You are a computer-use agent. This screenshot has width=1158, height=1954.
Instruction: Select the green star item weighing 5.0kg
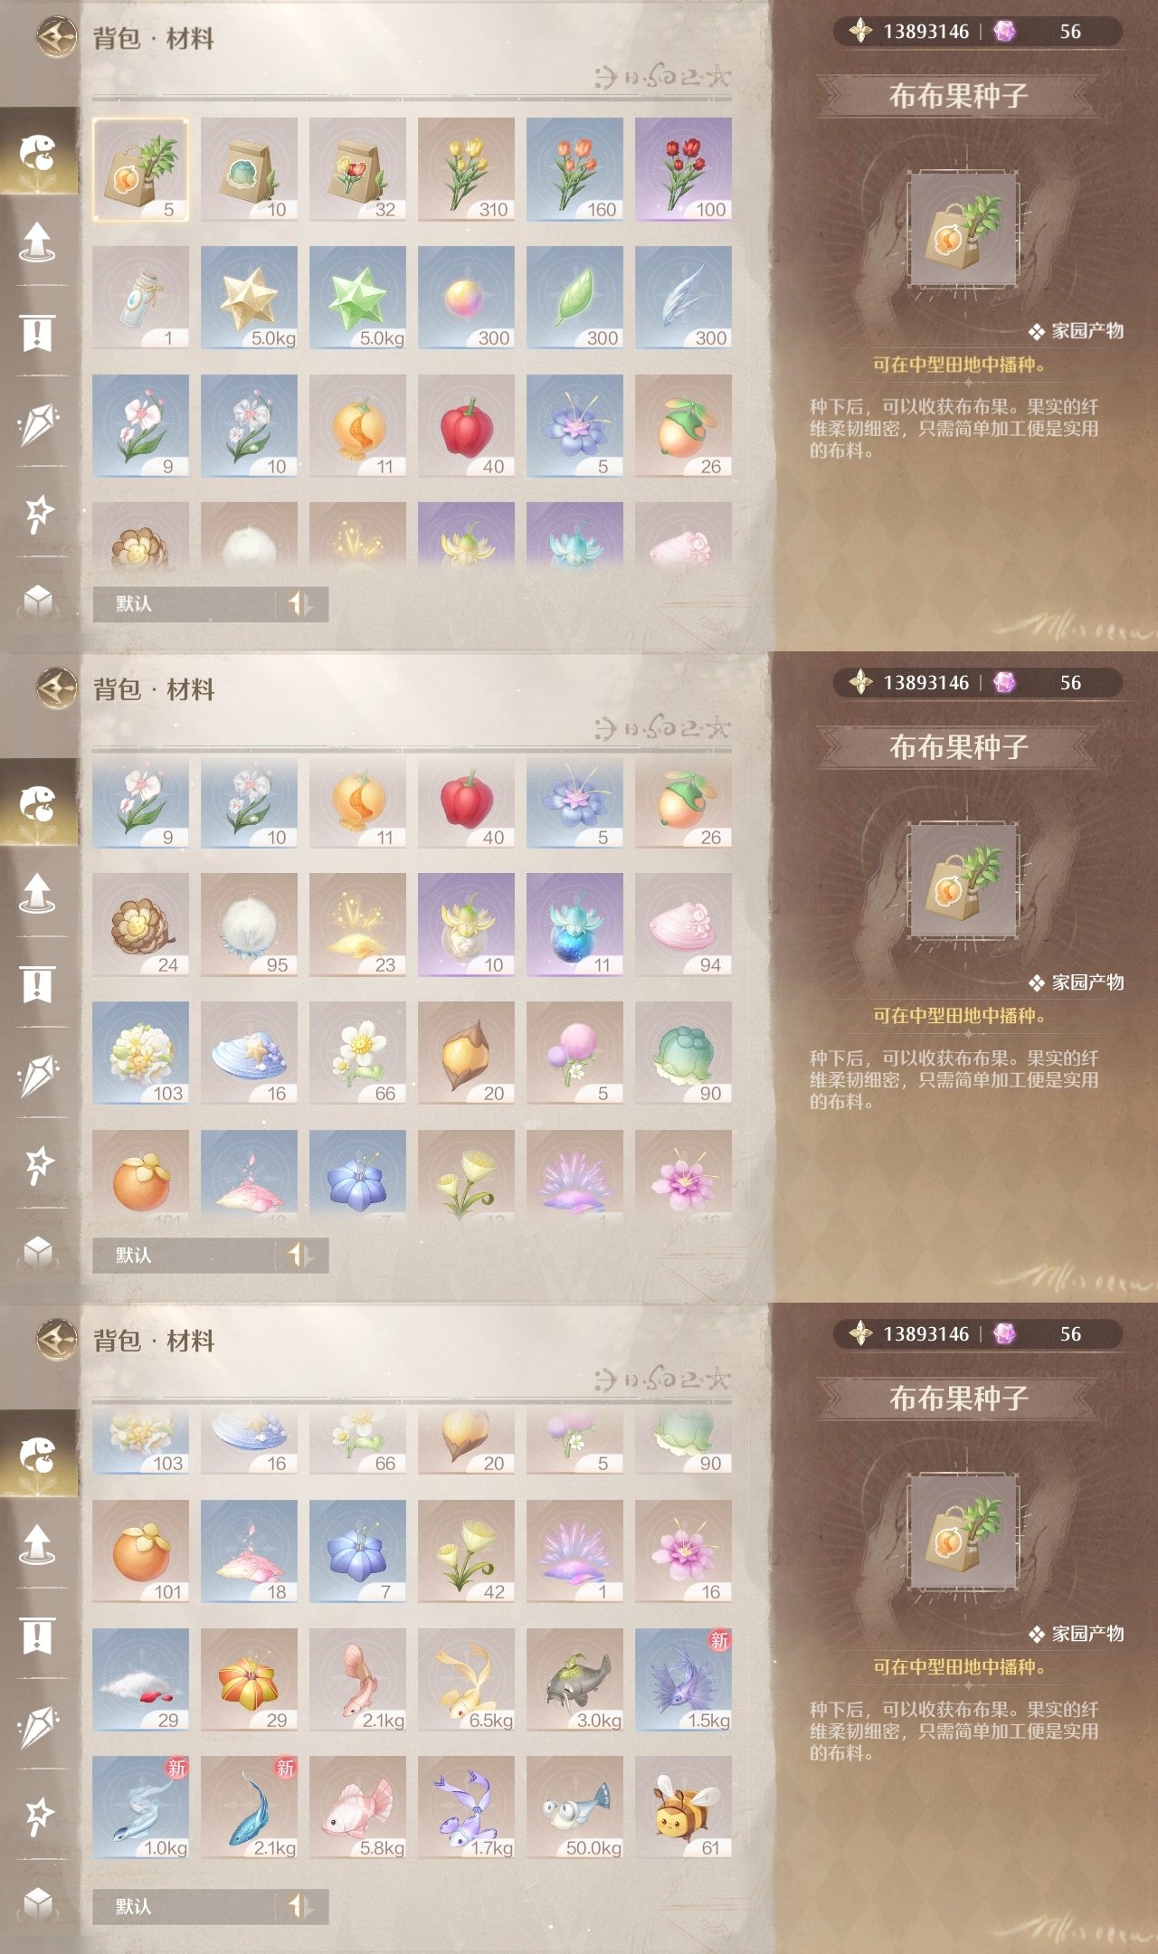[x=357, y=298]
